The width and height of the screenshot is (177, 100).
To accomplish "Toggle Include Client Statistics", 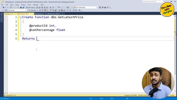I will [56, 10].
